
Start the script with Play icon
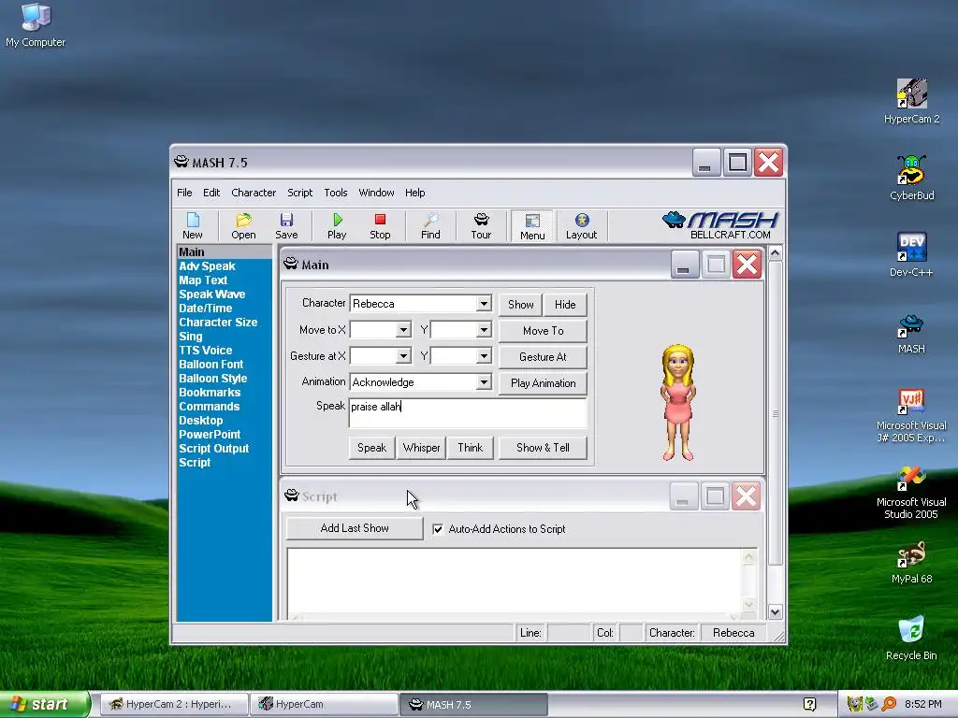tap(337, 225)
